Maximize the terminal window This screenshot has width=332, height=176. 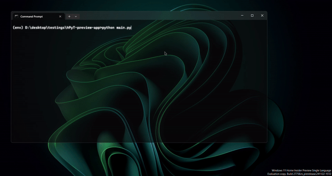point(252,16)
